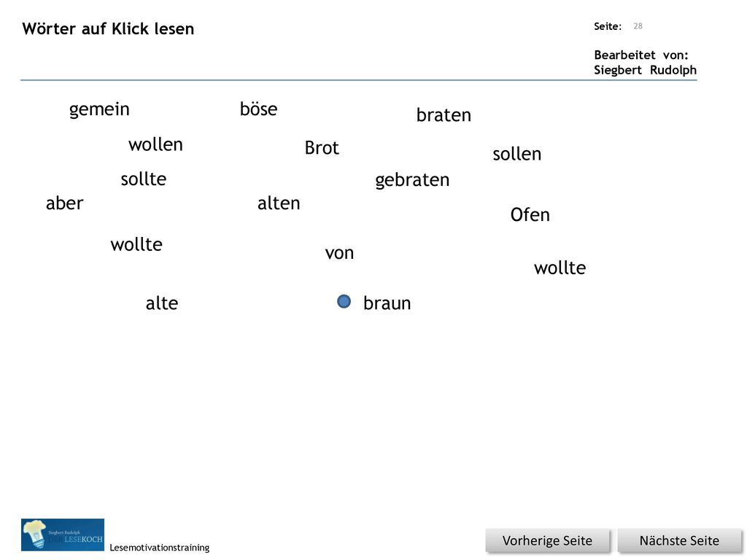Select the word braun
The width and height of the screenshot is (747, 560).
[x=387, y=303]
